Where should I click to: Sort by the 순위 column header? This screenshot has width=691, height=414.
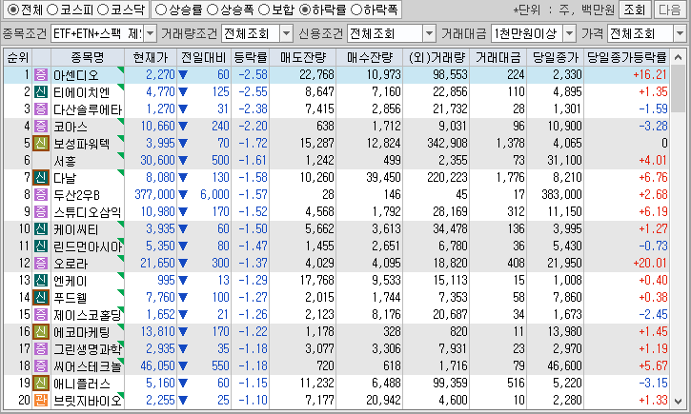17,57
